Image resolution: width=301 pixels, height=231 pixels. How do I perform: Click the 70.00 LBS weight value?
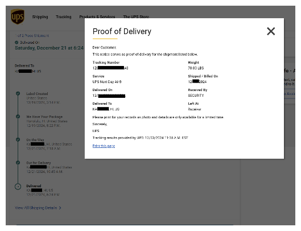point(196,68)
